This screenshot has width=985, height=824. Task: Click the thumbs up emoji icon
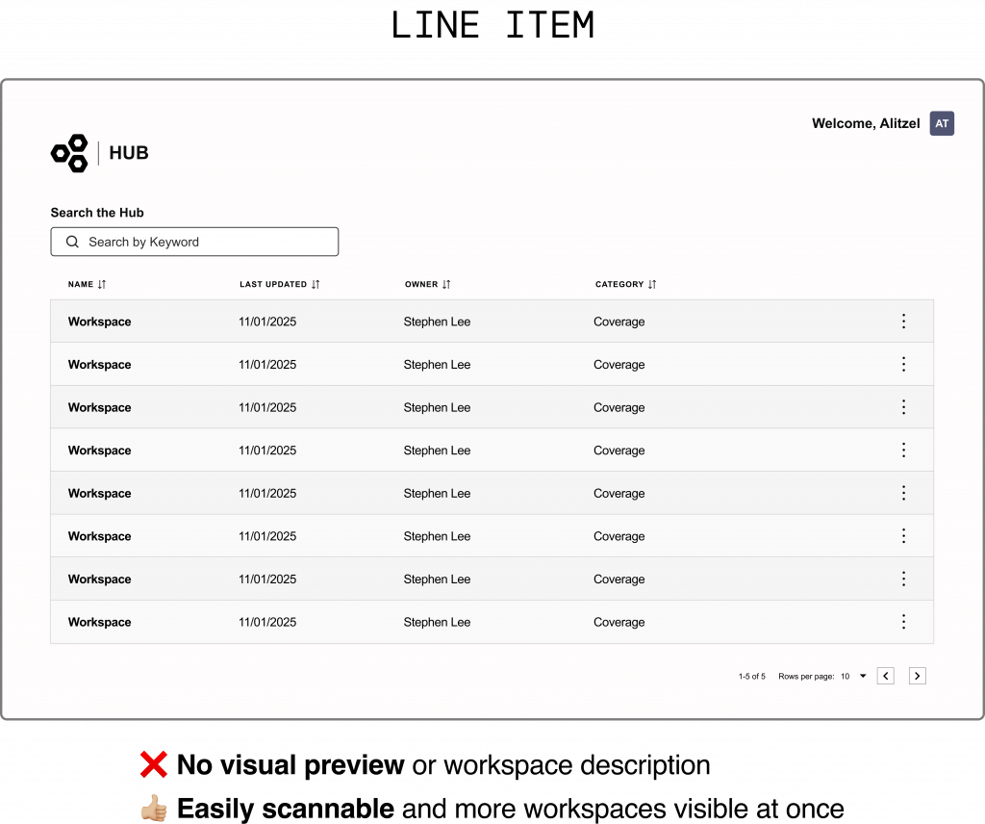(x=154, y=808)
